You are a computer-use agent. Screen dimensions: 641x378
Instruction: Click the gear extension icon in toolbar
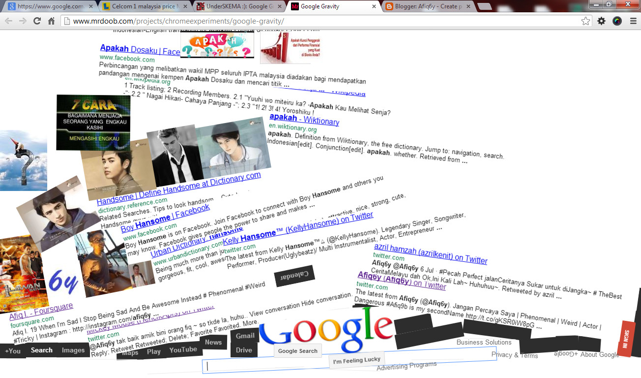(x=601, y=21)
